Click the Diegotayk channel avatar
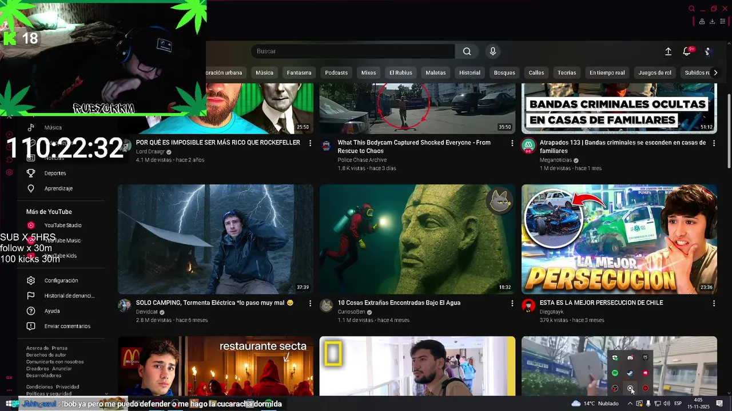Screen dimensions: 732x411 click(528, 306)
